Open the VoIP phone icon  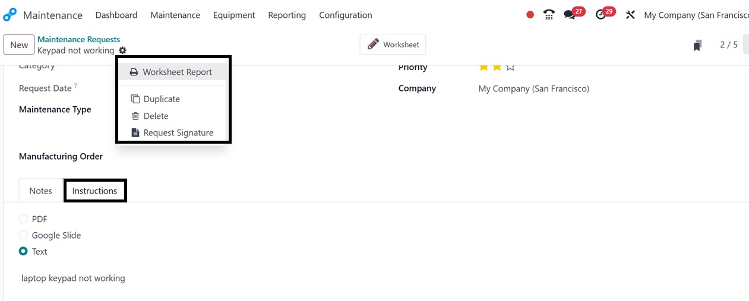[x=549, y=15]
